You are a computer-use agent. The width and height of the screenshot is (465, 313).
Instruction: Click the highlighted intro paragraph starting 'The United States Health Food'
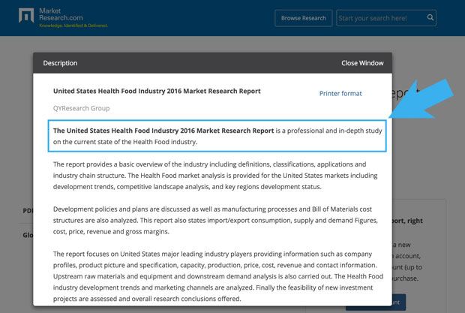217,136
